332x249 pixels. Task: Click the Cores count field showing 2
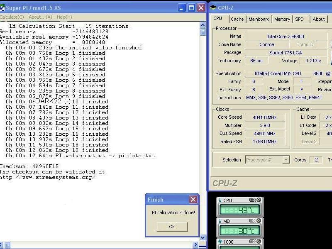click(316, 160)
